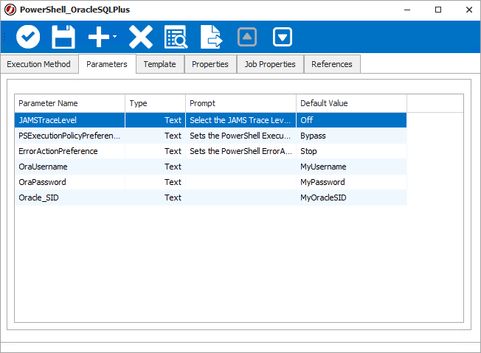
Task: Click the empty Prompt cell of OraPassword row
Action: (x=240, y=182)
